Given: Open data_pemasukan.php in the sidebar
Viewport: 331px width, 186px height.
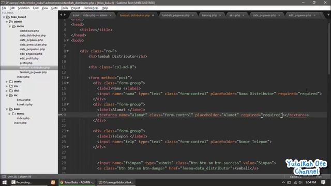Looking at the screenshot, I should coord(33,45).
